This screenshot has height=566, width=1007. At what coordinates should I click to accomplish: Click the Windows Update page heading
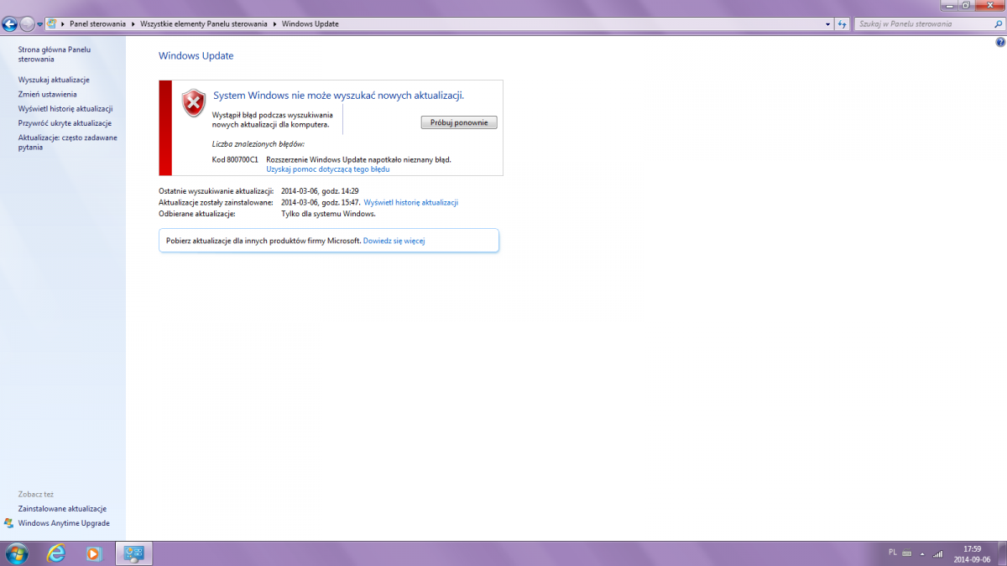(196, 56)
